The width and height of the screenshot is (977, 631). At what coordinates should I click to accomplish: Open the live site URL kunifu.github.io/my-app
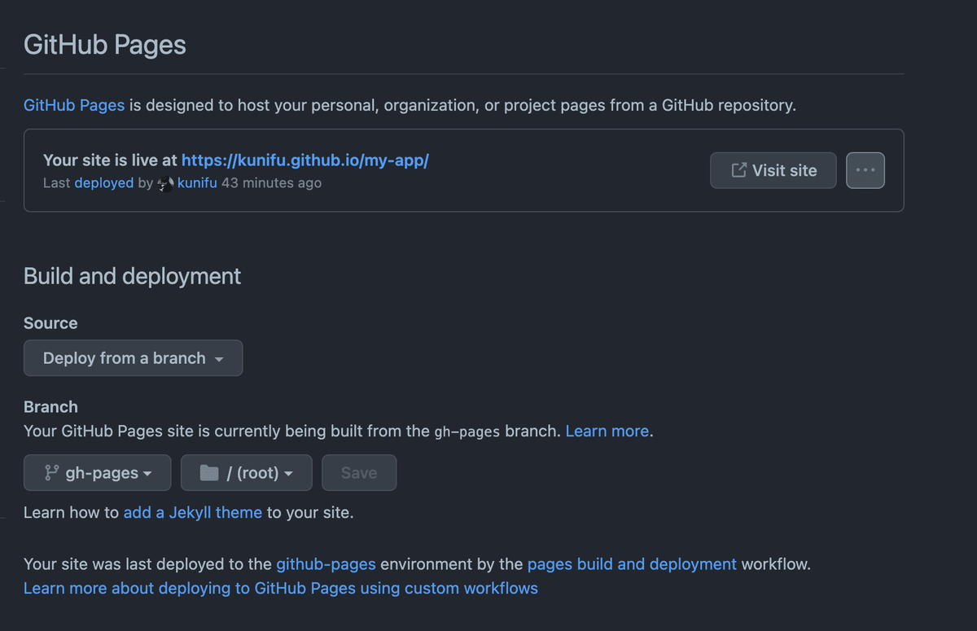(x=304, y=160)
